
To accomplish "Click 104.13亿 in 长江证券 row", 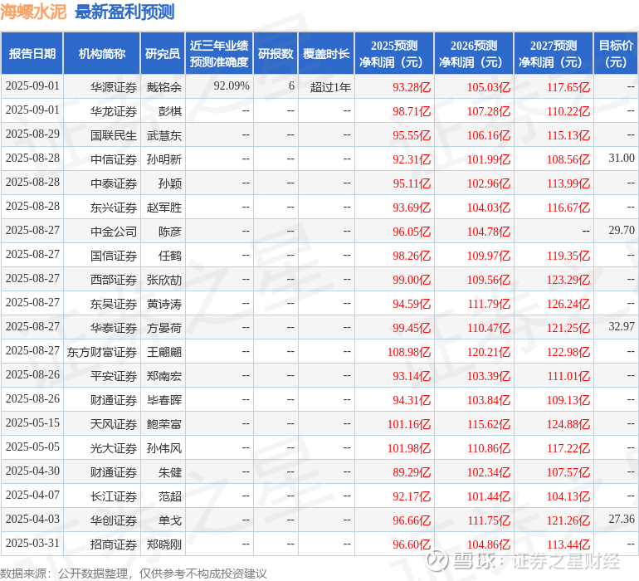I will (568, 496).
